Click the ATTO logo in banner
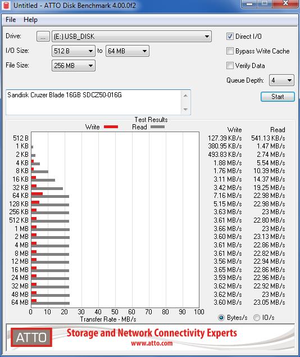 point(31,337)
